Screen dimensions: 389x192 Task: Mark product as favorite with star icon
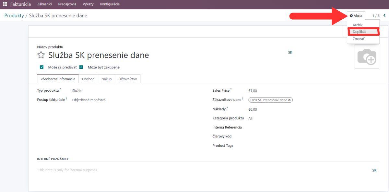(x=41, y=55)
